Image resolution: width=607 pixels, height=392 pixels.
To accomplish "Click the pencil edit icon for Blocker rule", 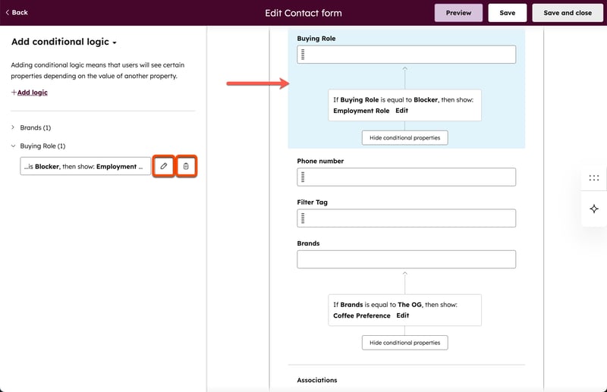I will [164, 166].
